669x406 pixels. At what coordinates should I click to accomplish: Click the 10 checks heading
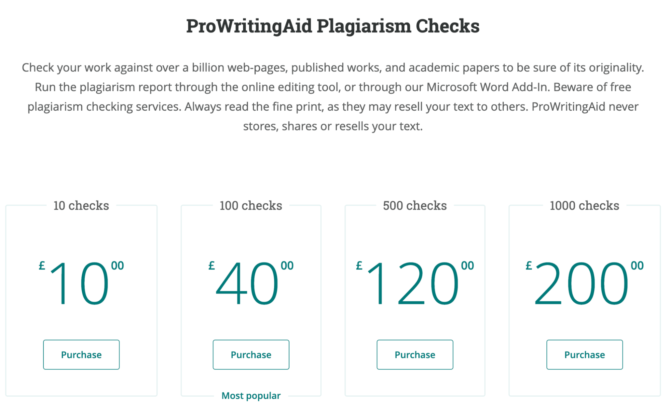coord(81,205)
